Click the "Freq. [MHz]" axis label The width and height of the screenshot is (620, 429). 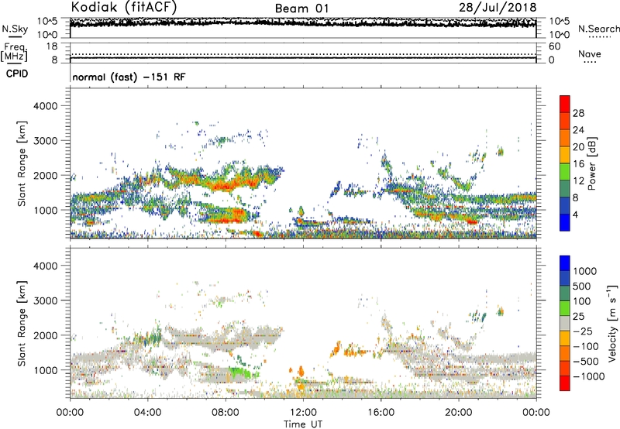point(15,52)
